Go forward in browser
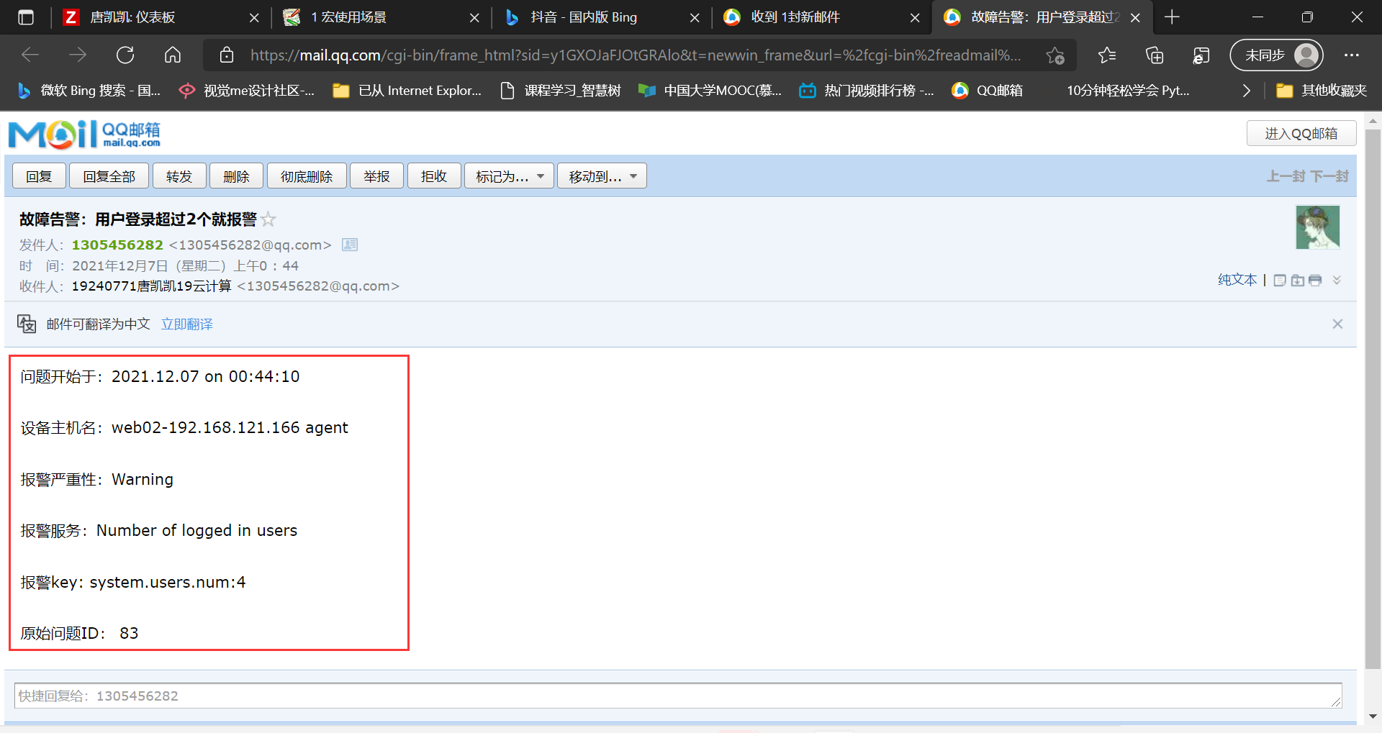Viewport: 1382px width, 733px height. [x=78, y=55]
